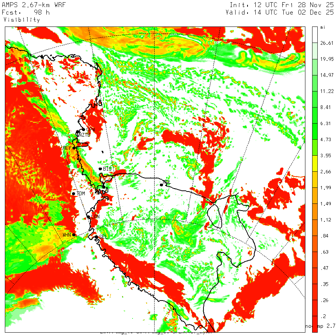Select the 'Init: 12 UTC Fri 28 Nov 25' line
336x336 pixels.
[282, 5]
